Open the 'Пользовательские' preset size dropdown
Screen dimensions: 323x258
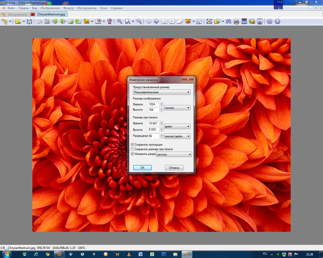click(x=161, y=92)
